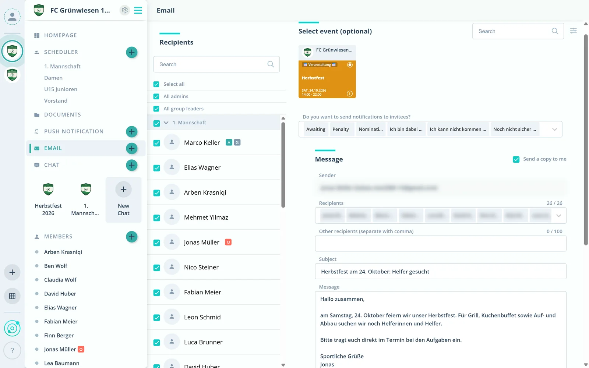Open apps grid icon in left rail
This screenshot has height=368, width=589.
pos(12,296)
